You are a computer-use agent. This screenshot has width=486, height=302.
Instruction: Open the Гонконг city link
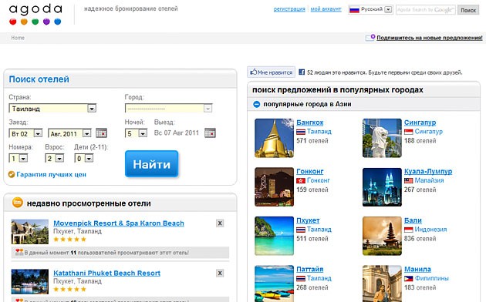(309, 171)
